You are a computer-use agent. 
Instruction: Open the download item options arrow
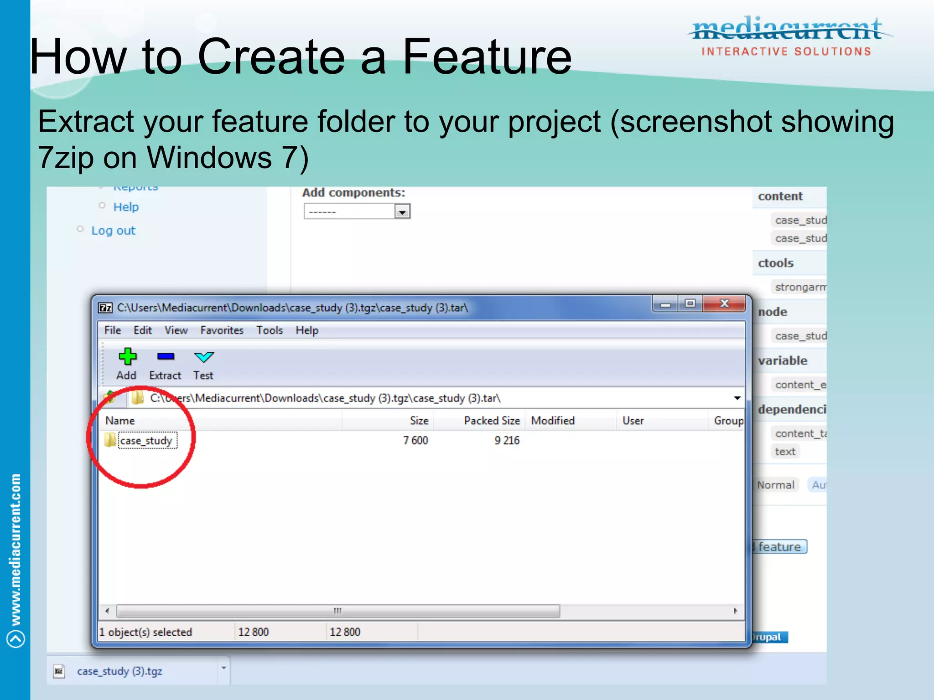coord(223,669)
